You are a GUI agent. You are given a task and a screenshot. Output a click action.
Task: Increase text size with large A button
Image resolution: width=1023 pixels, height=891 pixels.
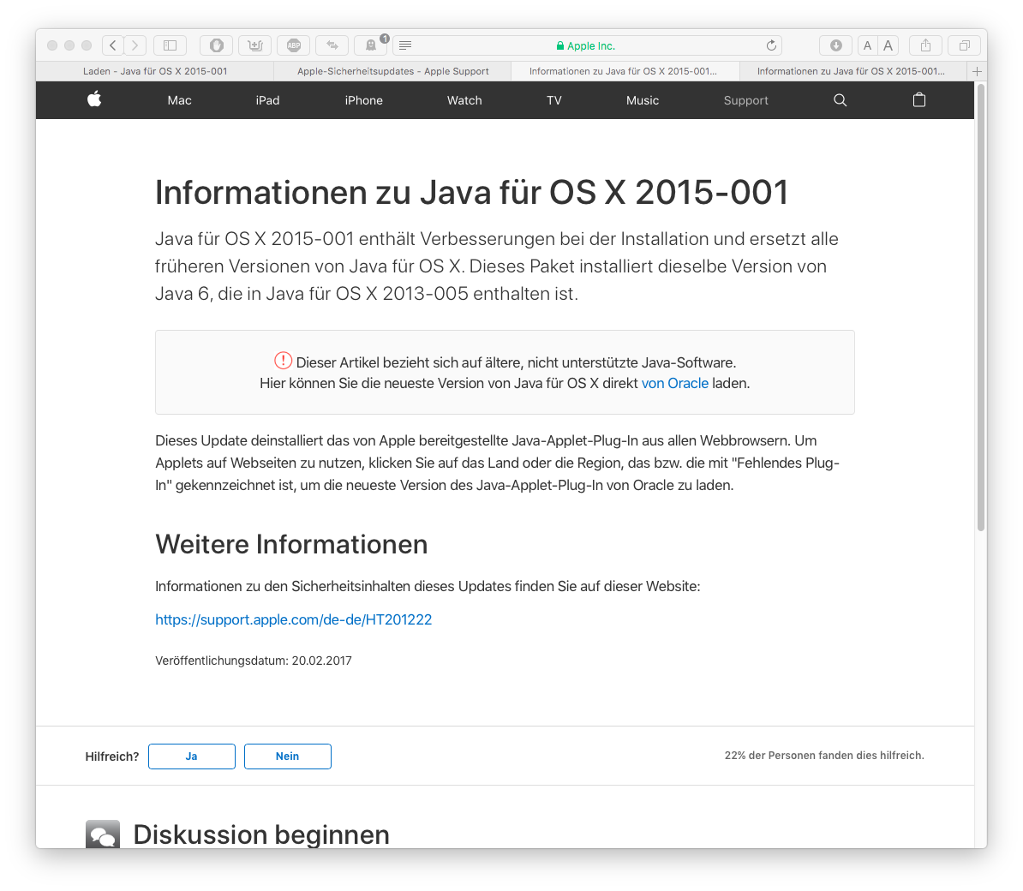(888, 45)
